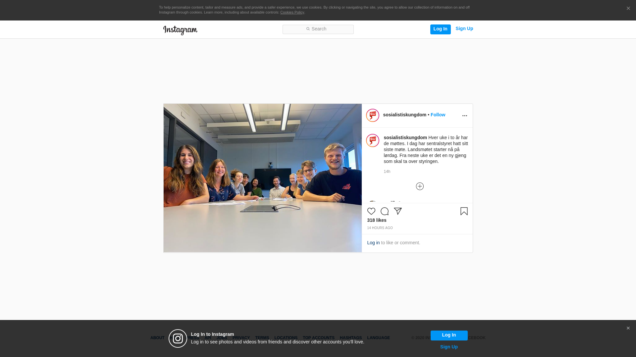Dismiss the bottom Log In banner

point(628,328)
